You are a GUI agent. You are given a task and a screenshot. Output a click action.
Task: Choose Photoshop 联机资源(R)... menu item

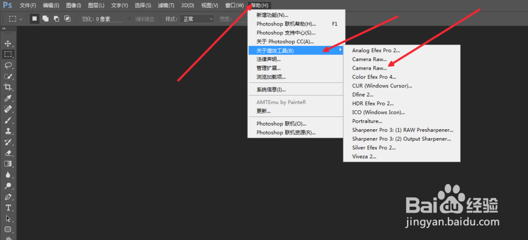[x=296, y=132]
